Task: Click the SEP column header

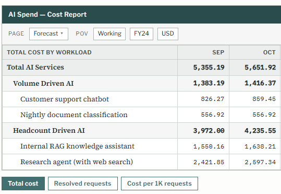Action: (203, 52)
